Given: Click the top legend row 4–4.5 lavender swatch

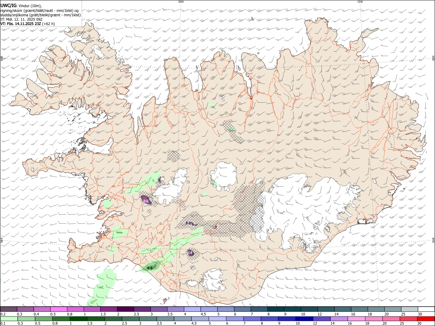Looking at the screenshot, I should tap(192, 309).
